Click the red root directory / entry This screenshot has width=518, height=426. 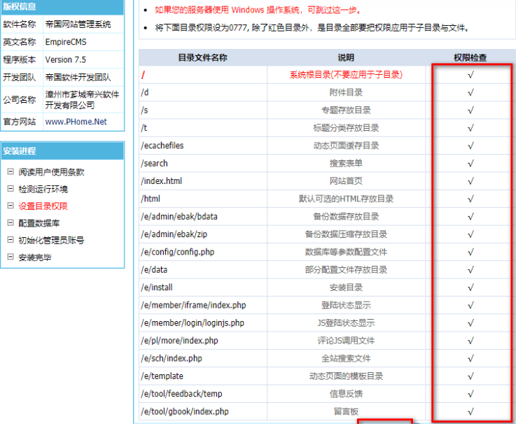143,74
